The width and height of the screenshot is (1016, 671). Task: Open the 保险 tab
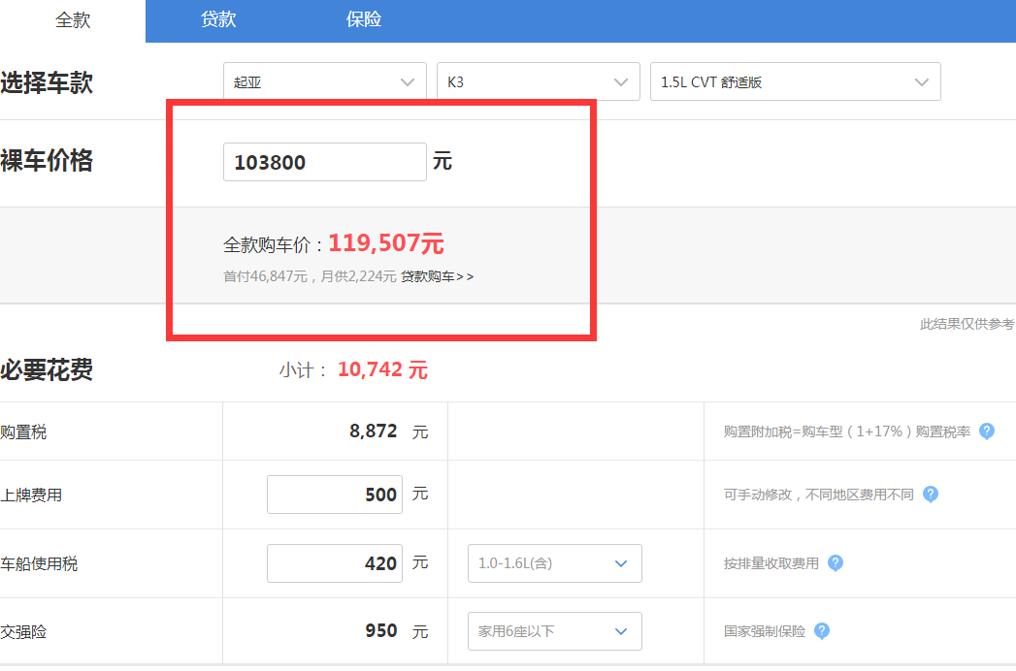tap(364, 20)
